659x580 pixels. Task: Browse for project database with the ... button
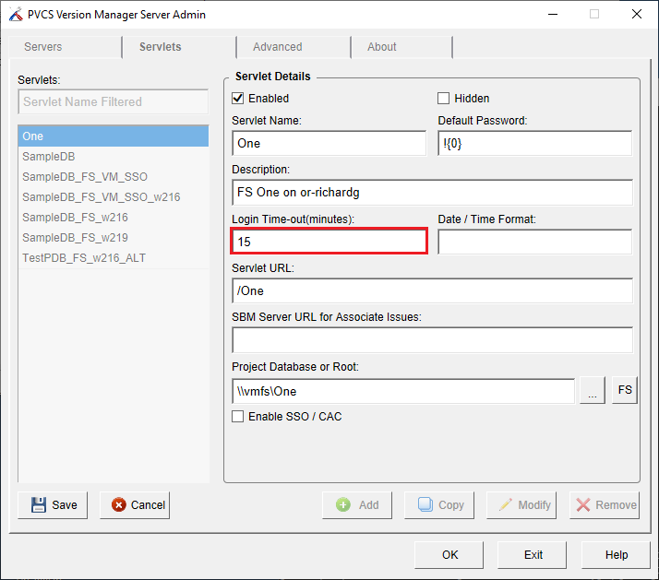point(593,391)
